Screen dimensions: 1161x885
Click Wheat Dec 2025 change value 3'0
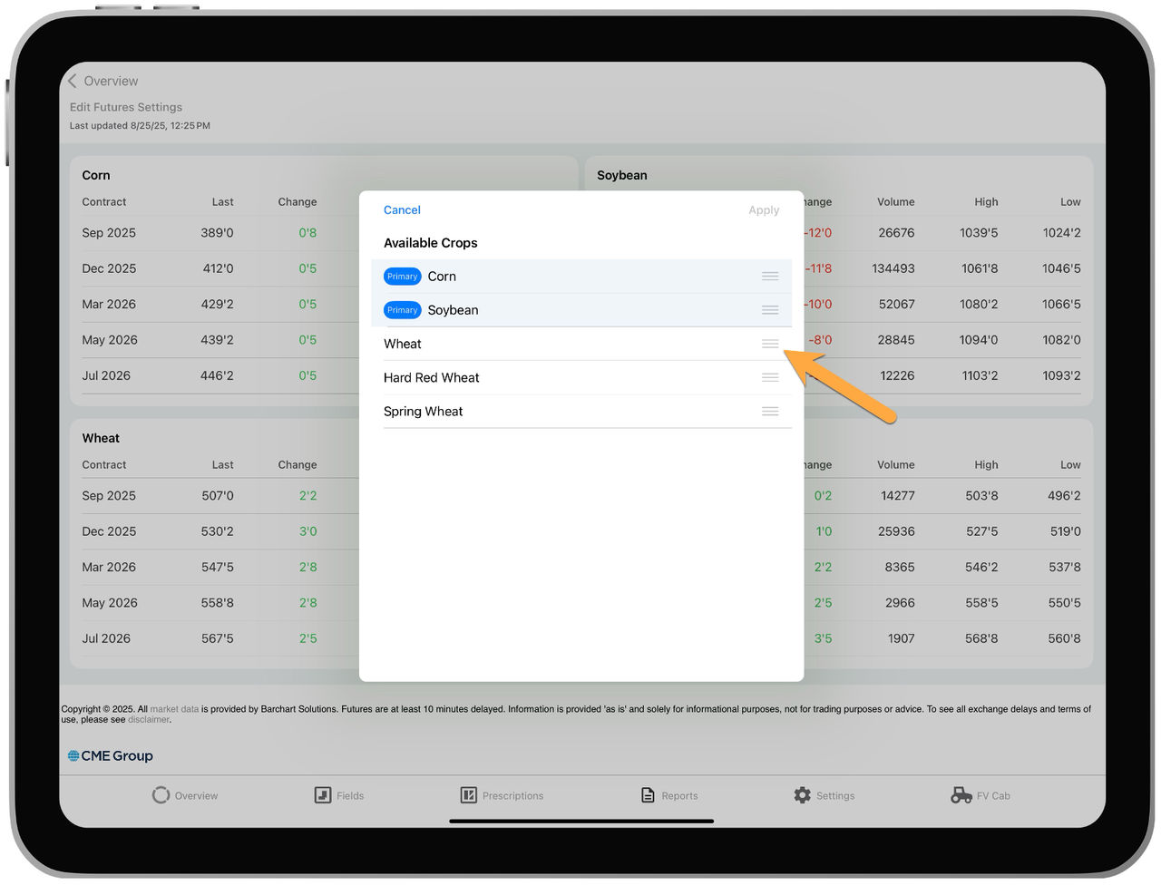(x=308, y=531)
